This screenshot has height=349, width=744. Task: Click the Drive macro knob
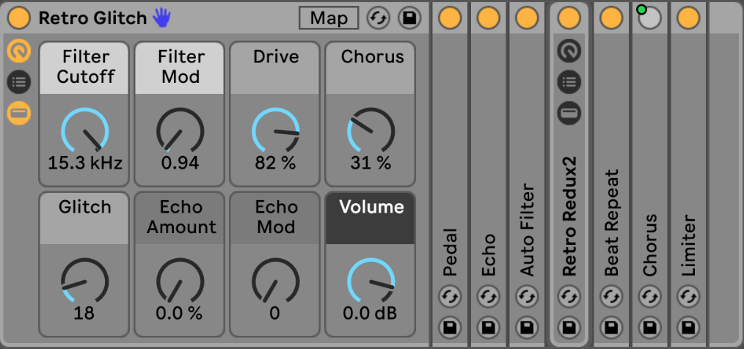276,131
